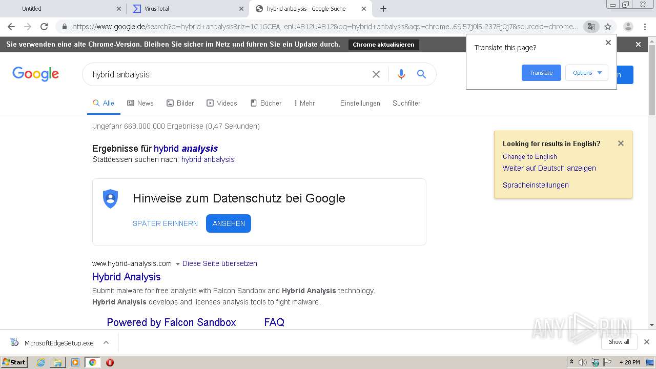The image size is (656, 369).
Task: Click Chrome aktualisieren button
Action: click(x=384, y=45)
